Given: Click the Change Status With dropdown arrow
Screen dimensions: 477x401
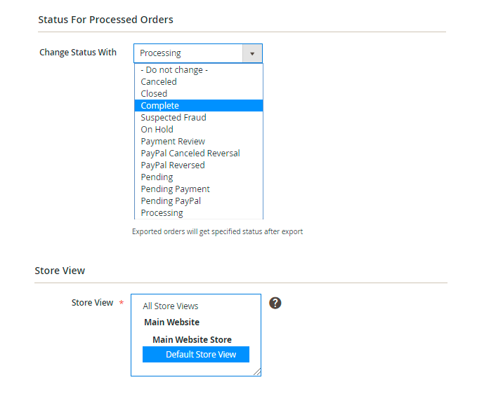Looking at the screenshot, I should point(252,53).
